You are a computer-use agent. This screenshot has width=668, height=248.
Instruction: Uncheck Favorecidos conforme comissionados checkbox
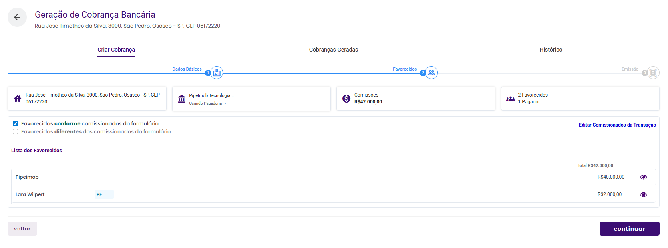15,123
